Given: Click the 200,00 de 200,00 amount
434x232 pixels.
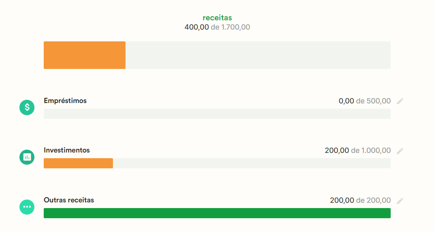Looking at the screenshot, I should [x=360, y=200].
